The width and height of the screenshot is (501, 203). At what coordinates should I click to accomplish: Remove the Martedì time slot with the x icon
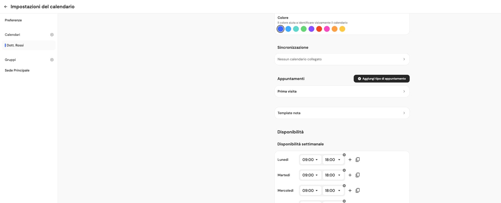(x=344, y=170)
